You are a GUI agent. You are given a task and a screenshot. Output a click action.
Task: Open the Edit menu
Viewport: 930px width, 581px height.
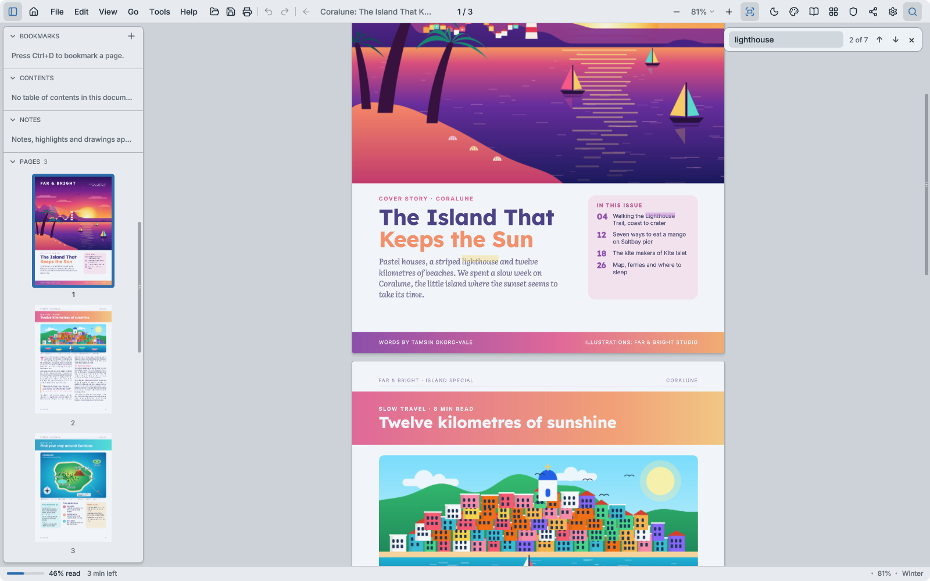click(81, 12)
